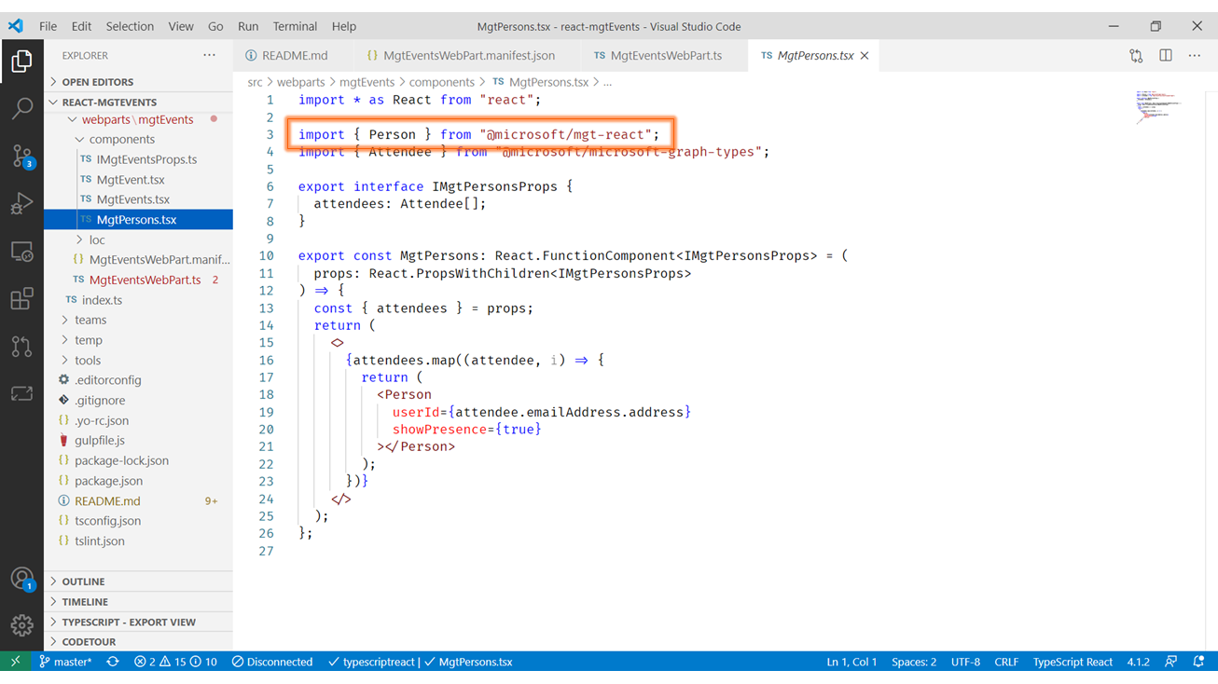
Task: Expand the OUTLINE section
Action: [x=83, y=581]
